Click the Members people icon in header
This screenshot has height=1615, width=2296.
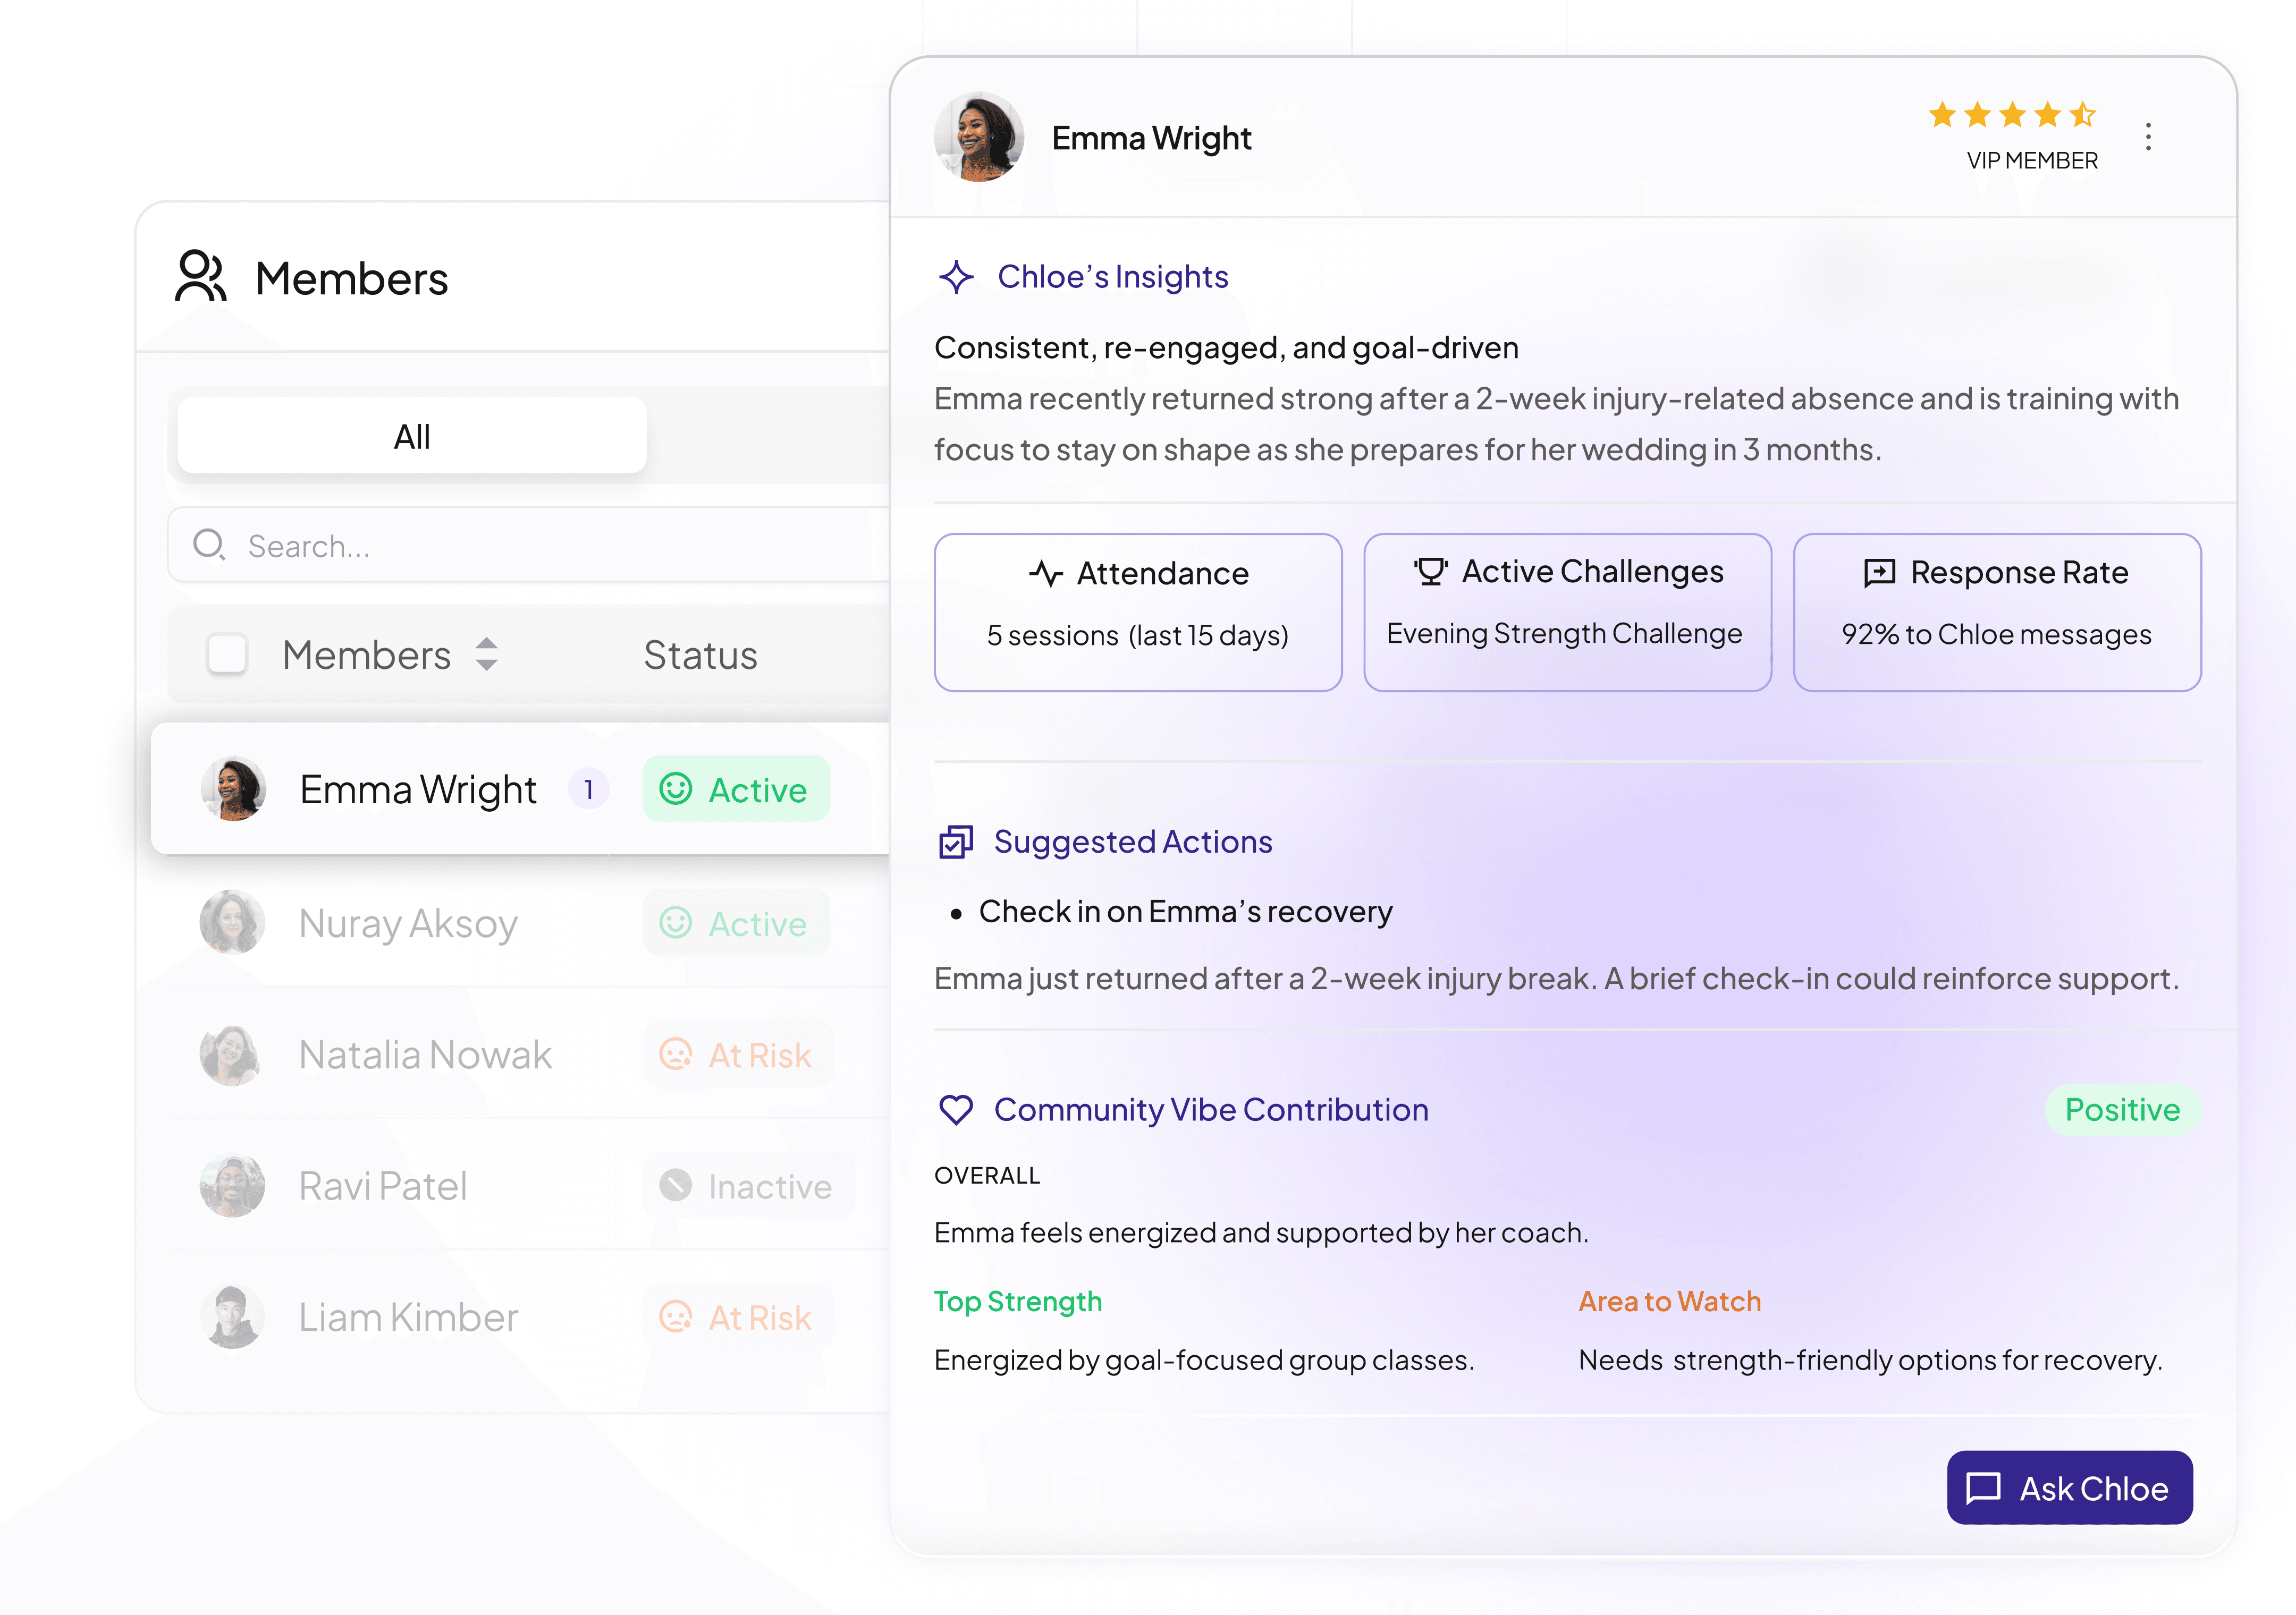201,277
